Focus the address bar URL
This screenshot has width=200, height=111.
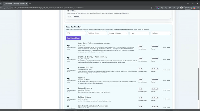point(49,8)
